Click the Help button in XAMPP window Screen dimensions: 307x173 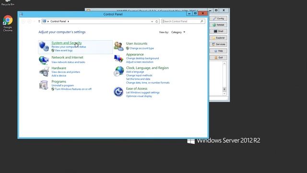218,51
